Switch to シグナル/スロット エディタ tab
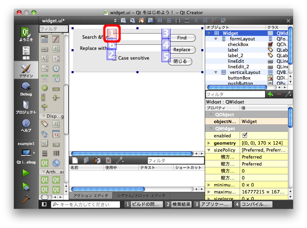This screenshot has width=307, height=228. [x=141, y=196]
